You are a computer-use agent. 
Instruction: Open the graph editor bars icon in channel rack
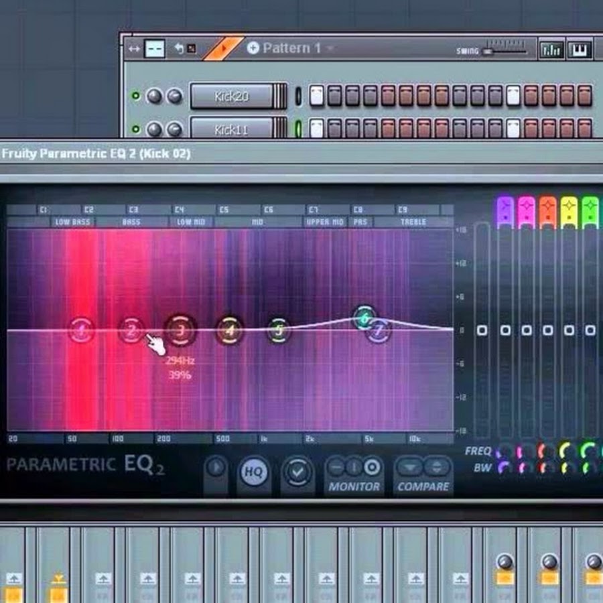click(551, 50)
